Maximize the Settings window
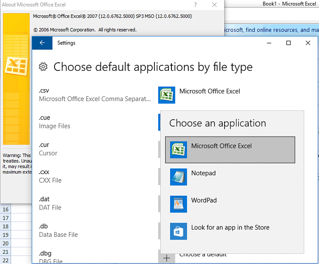The width and height of the screenshot is (319, 264). [x=288, y=43]
